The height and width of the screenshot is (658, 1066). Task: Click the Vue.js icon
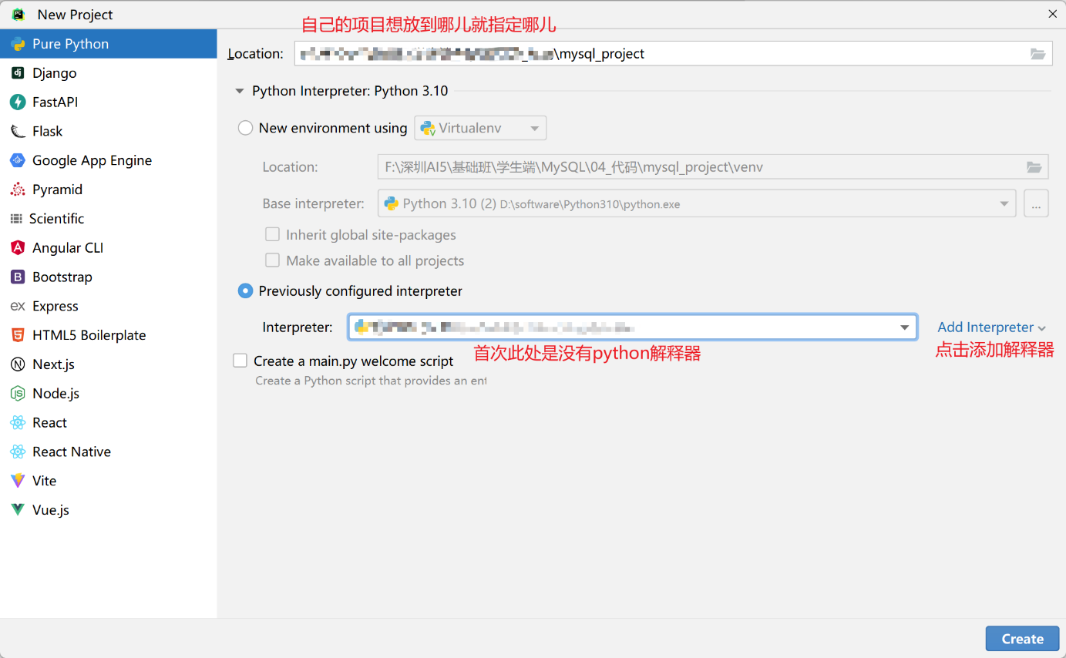[x=18, y=510]
